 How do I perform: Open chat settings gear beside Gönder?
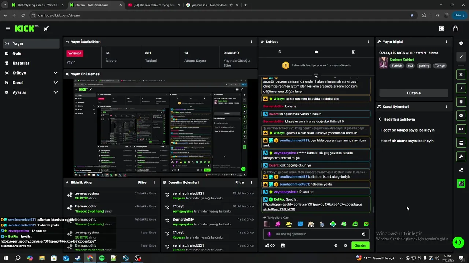point(345,245)
